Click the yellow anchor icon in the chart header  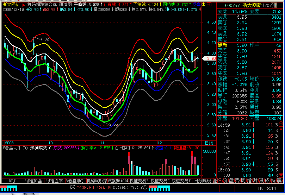204,4
